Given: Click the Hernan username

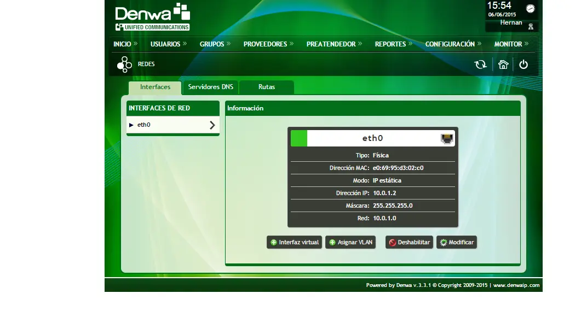Looking at the screenshot, I should (x=511, y=22).
